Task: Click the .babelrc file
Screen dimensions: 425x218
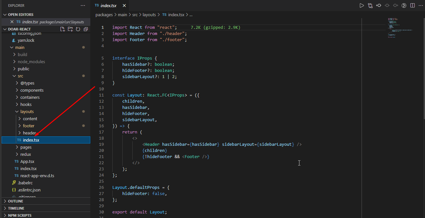Action: [46, 183]
